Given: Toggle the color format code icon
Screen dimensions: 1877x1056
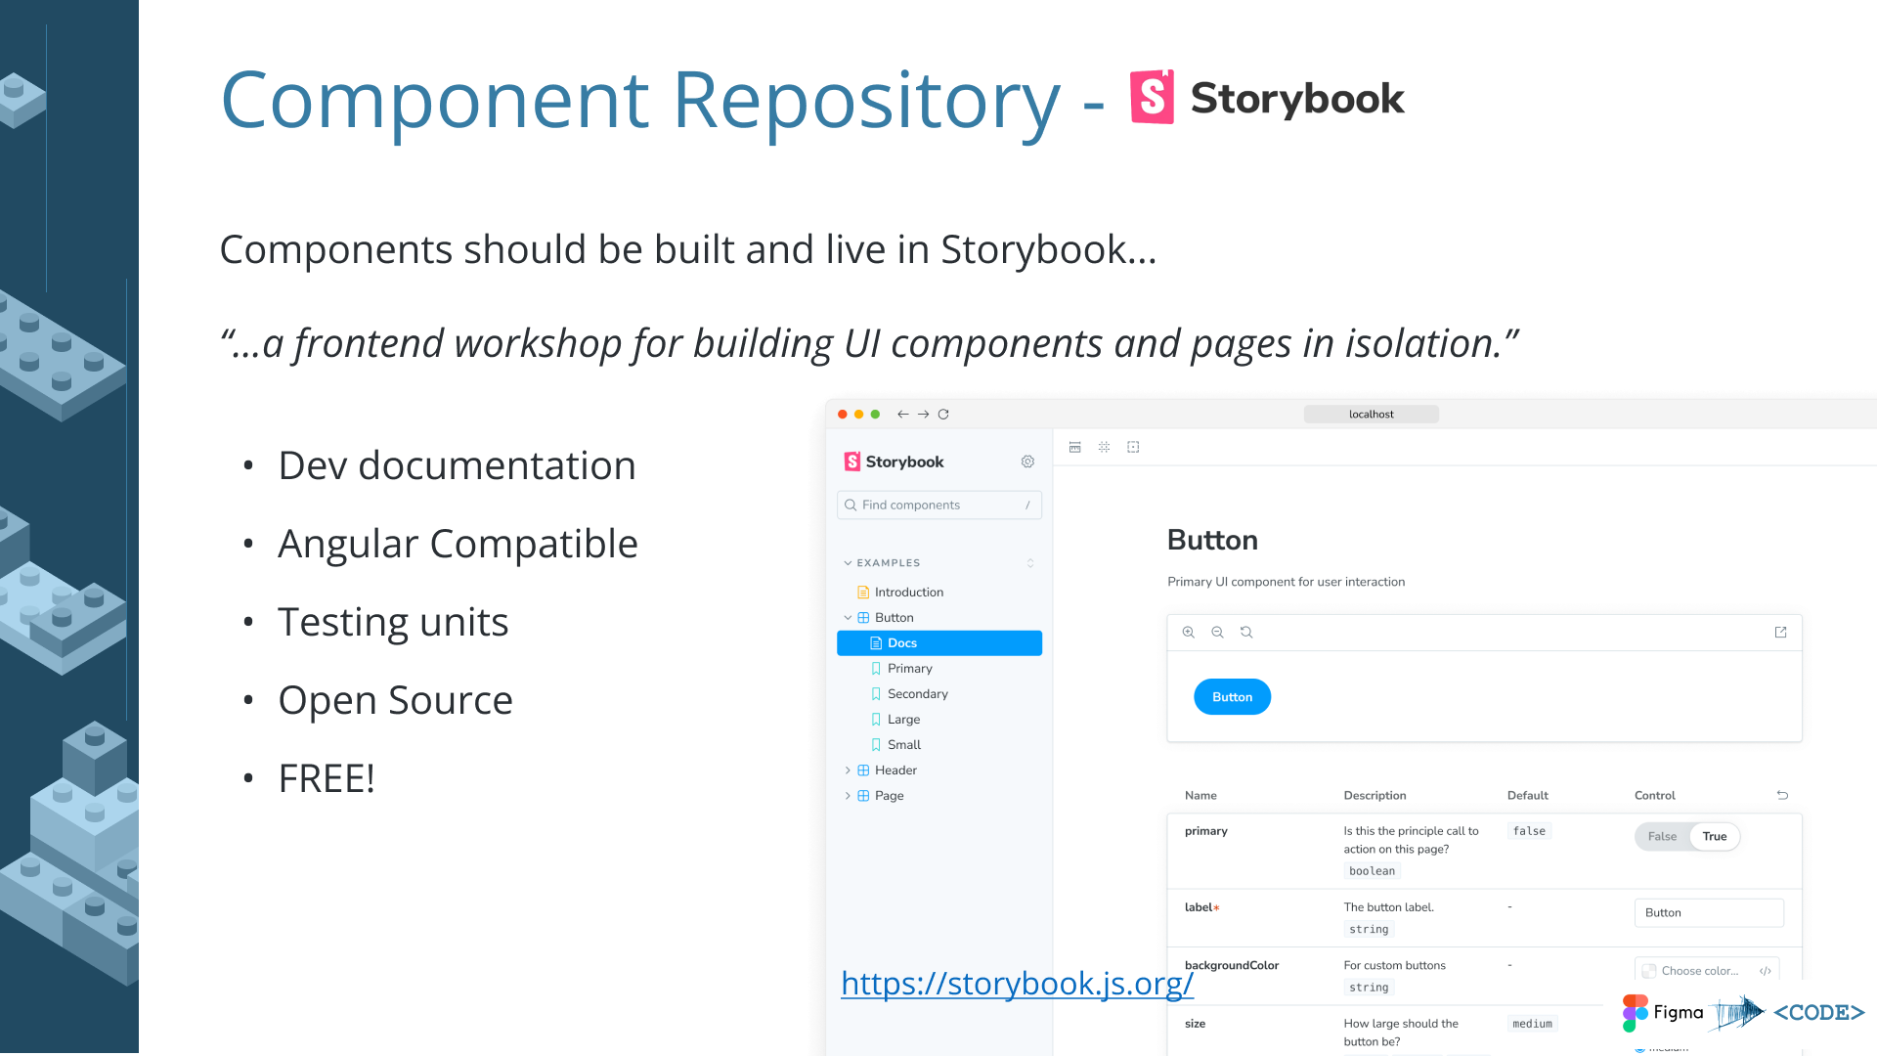Looking at the screenshot, I should coord(1765,971).
